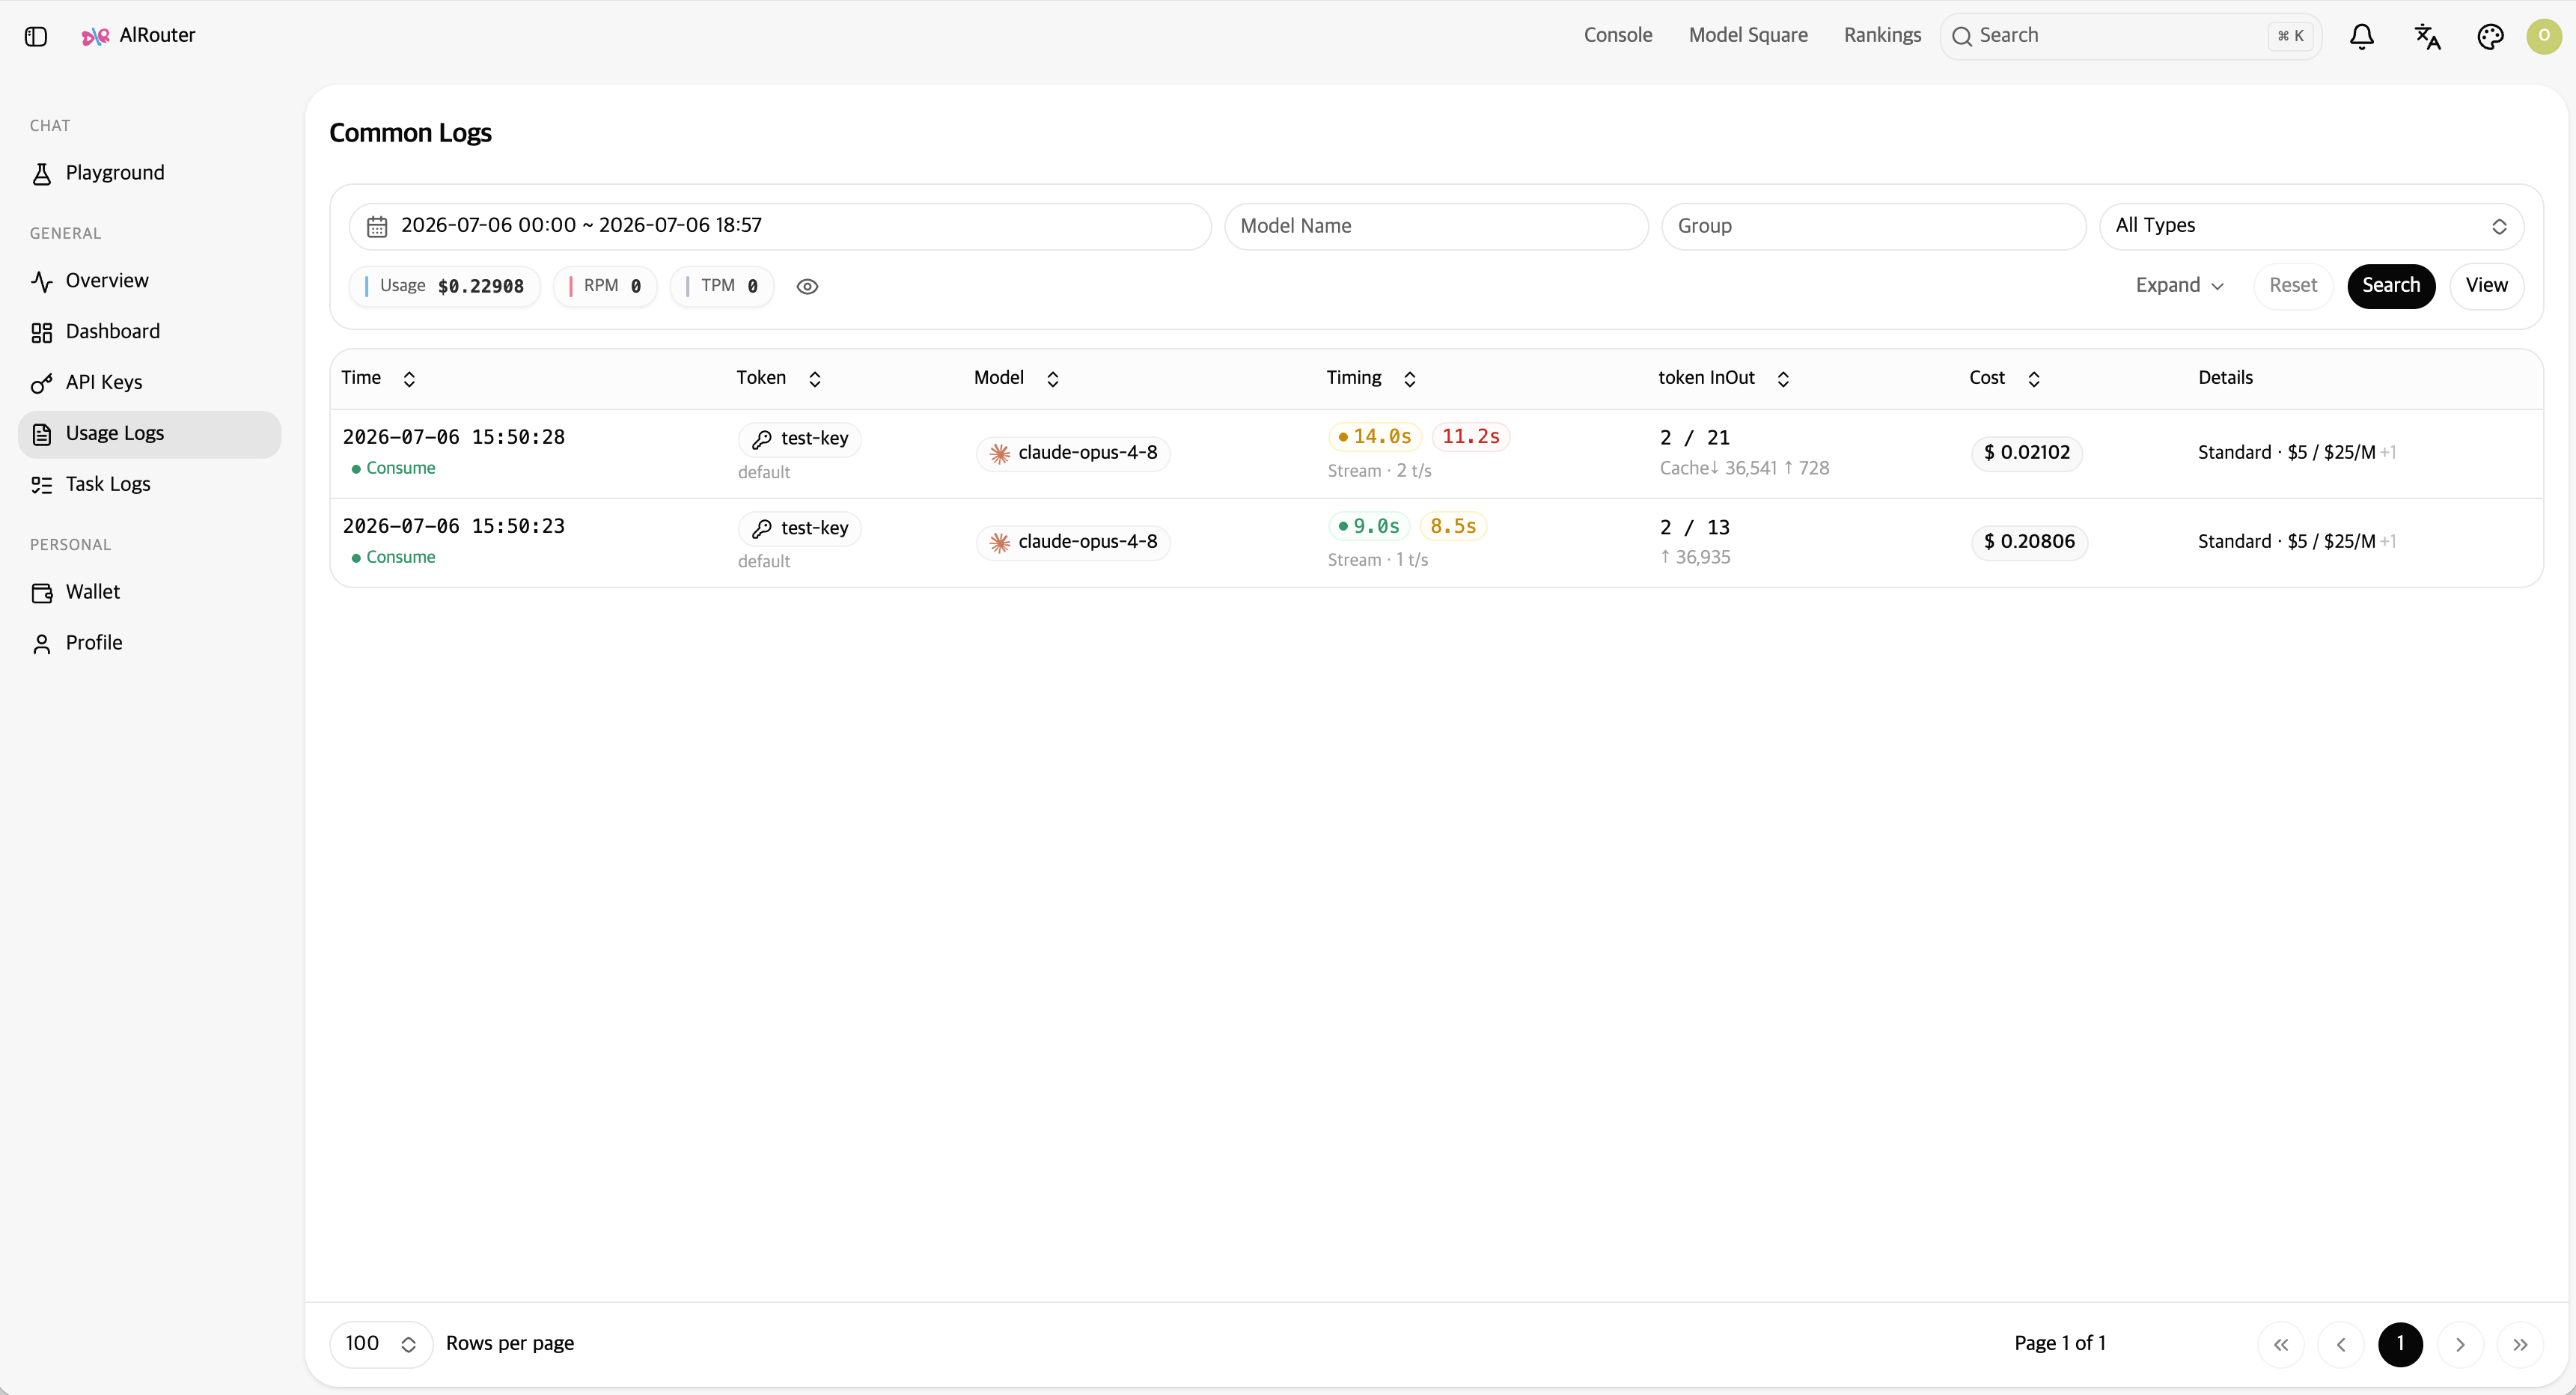The width and height of the screenshot is (2576, 1395).
Task: Click the 8.5s timing badge
Action: [1453, 526]
